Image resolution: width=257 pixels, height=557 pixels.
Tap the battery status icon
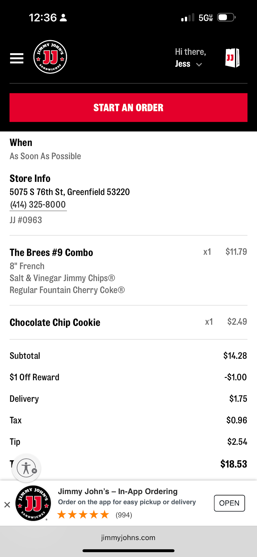click(x=226, y=18)
